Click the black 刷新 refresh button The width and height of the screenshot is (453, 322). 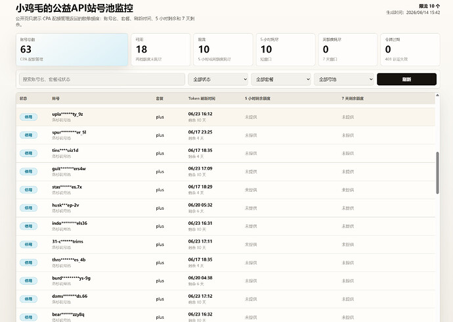[x=406, y=80]
